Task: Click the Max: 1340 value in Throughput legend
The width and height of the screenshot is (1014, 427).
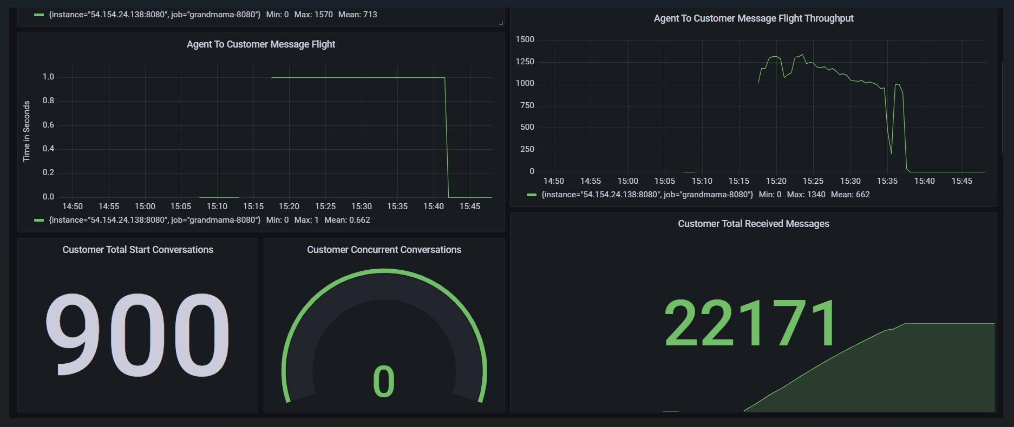Action: pos(806,195)
